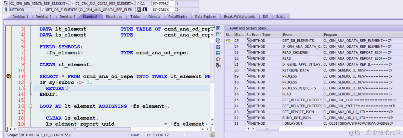Click the GET_DB_ELEMENTS method name field
The image size is (403, 138).
(x=90, y=10)
